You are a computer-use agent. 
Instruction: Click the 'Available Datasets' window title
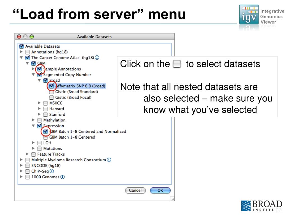(94, 37)
